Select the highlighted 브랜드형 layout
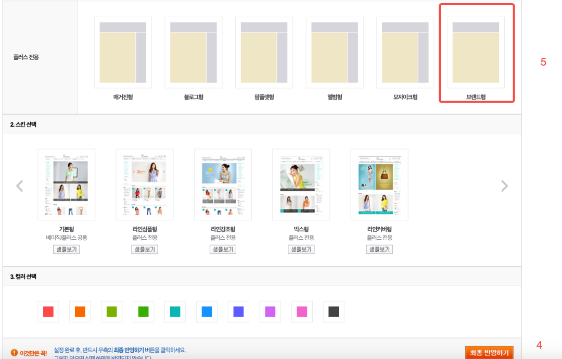The height and width of the screenshot is (359, 562). point(476,52)
